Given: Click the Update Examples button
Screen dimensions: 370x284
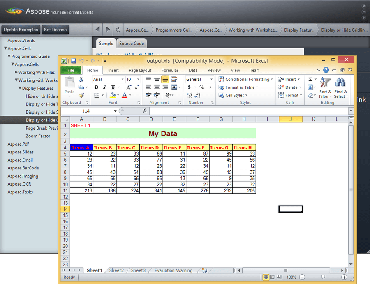Looking at the screenshot, I should (x=21, y=30).
